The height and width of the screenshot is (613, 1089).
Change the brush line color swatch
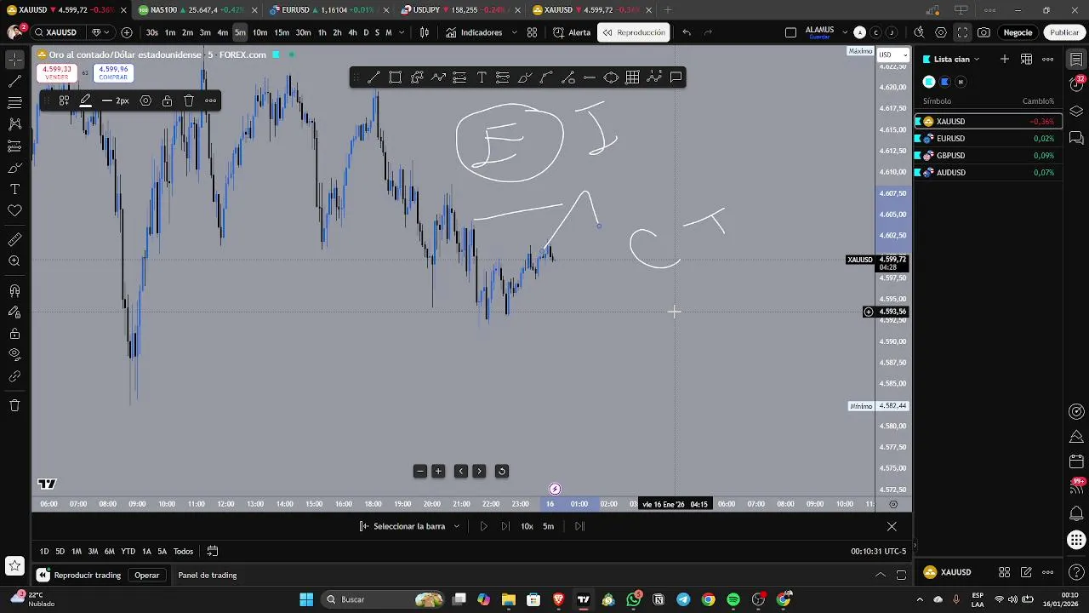coord(86,100)
